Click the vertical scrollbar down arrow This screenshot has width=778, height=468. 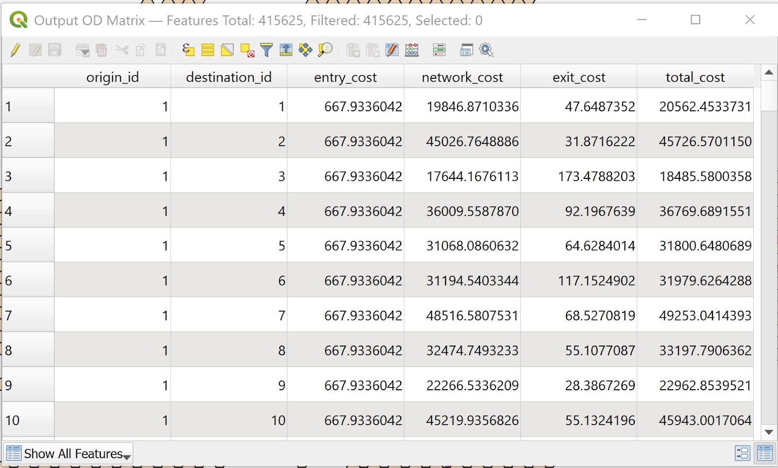point(769,432)
